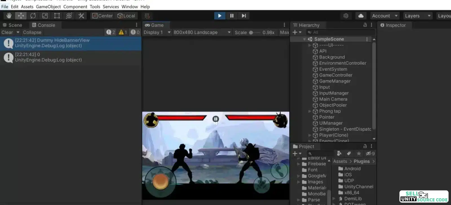Image resolution: width=451 pixels, height=205 pixels.
Task: Select the Transform tool
Action: [x=69, y=16]
